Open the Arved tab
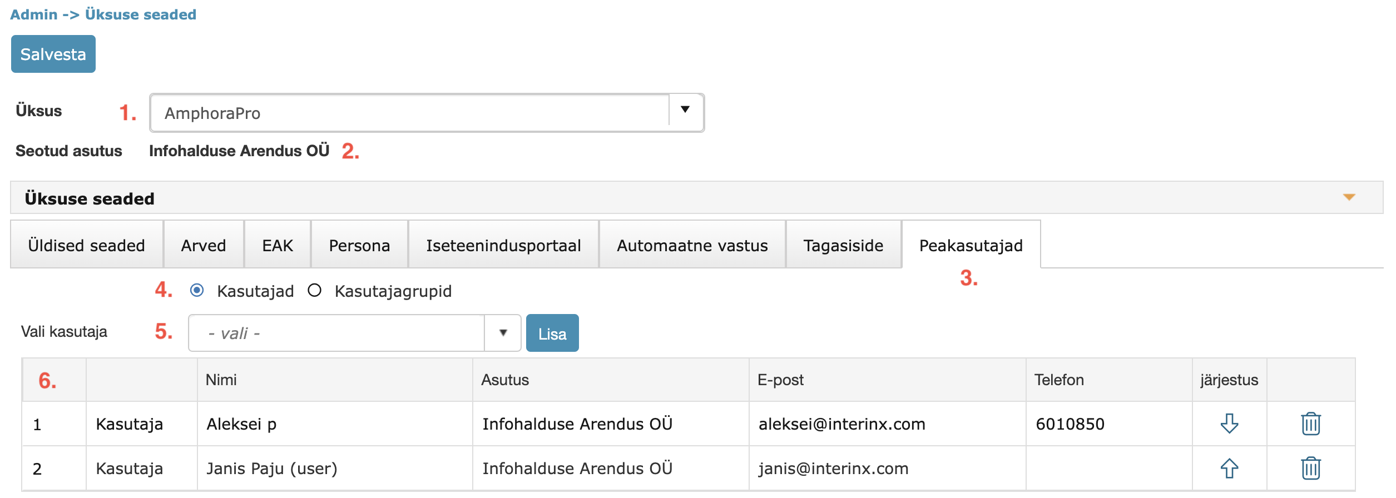This screenshot has width=1396, height=498. (x=204, y=245)
